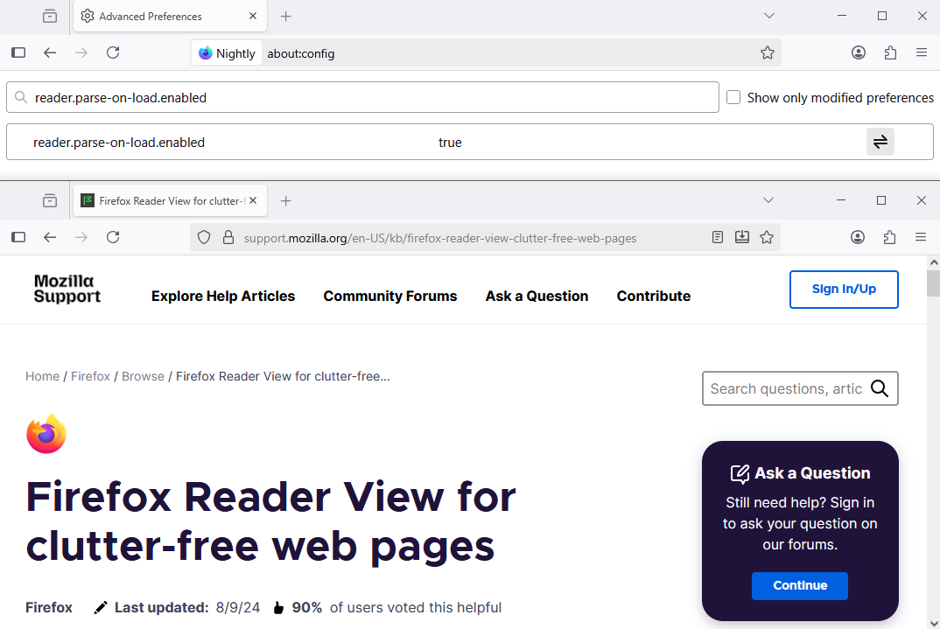This screenshot has width=940, height=629.
Task: Toggle the sidebar in the about:config window
Action: [18, 52]
